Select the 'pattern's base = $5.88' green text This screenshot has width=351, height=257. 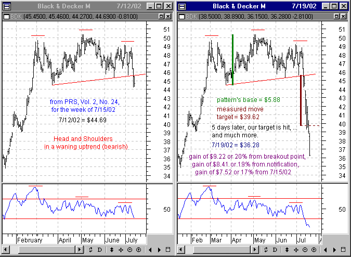[249, 100]
